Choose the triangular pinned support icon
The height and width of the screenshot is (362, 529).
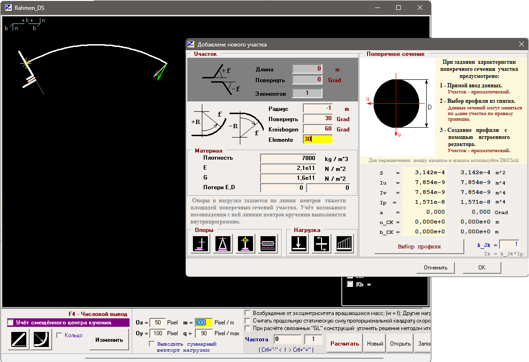[x=224, y=244]
